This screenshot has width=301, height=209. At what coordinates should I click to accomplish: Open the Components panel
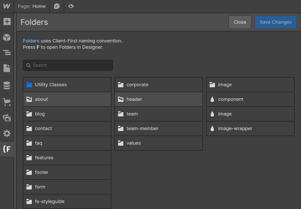tap(7, 38)
